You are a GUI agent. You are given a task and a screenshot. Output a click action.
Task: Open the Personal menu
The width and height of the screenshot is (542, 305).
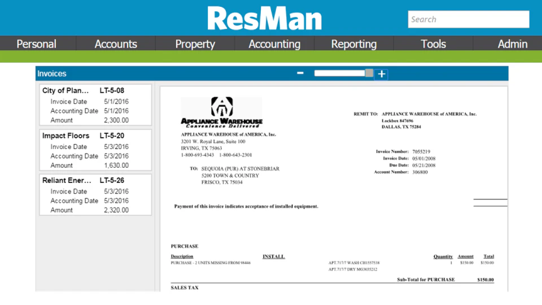(x=36, y=44)
